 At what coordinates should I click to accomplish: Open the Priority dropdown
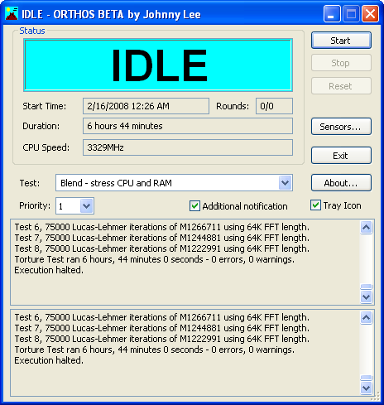87,206
